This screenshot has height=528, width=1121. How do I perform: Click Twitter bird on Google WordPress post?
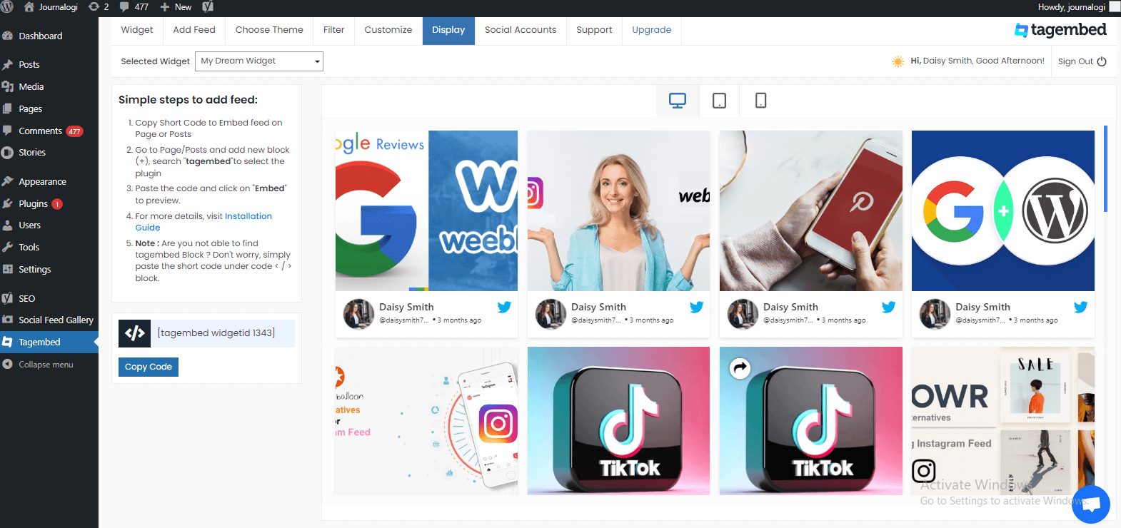(x=1080, y=307)
